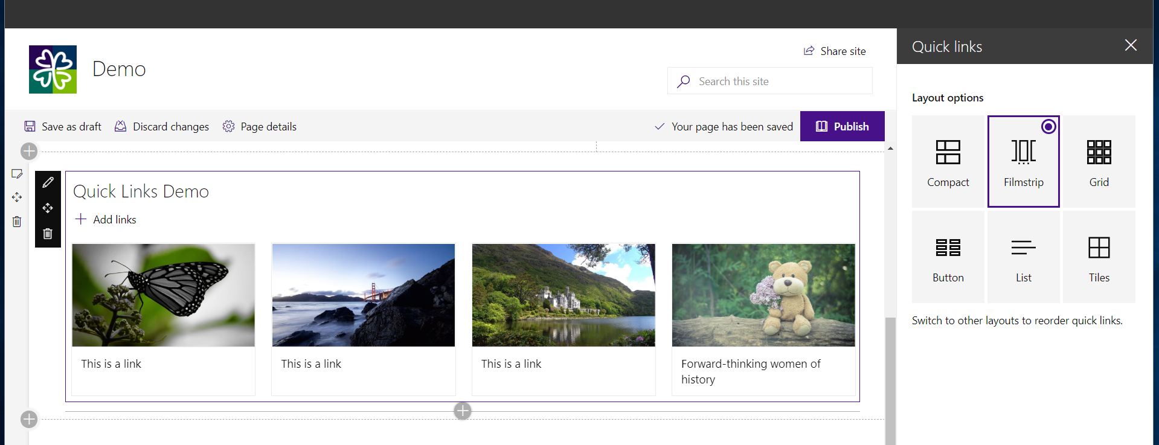Edit web part pencil icon
The width and height of the screenshot is (1159, 445).
pyautogui.click(x=48, y=182)
